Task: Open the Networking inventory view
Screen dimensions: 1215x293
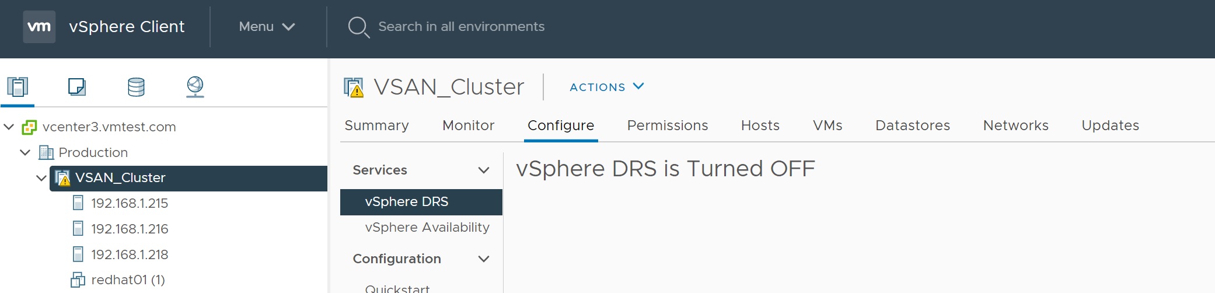Action: pos(195,87)
